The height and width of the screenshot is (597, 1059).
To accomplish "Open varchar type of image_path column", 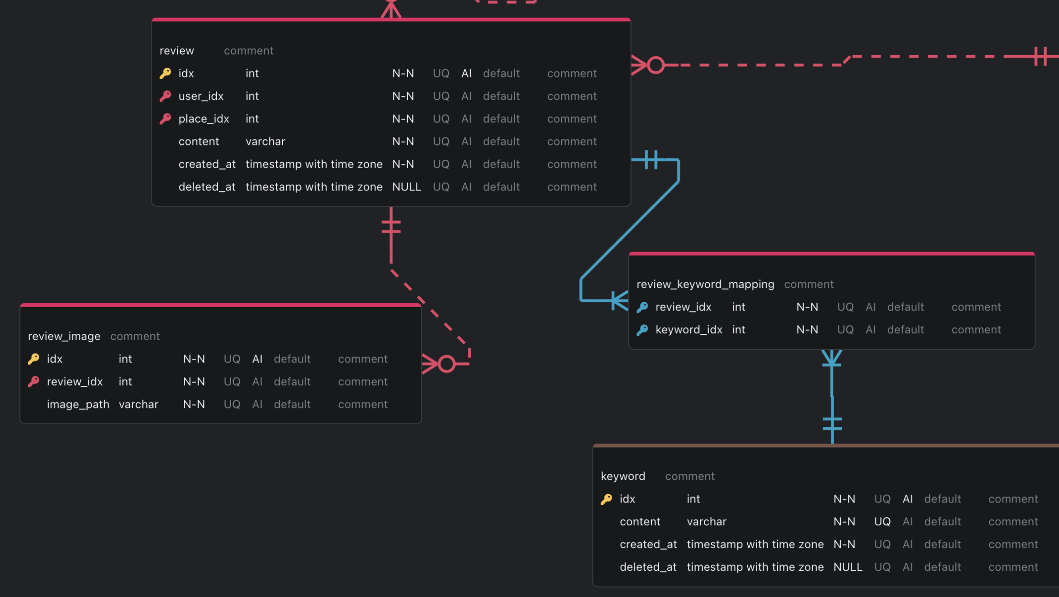I will 138,404.
